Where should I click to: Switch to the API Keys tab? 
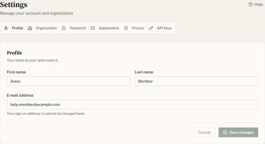coord(160,28)
